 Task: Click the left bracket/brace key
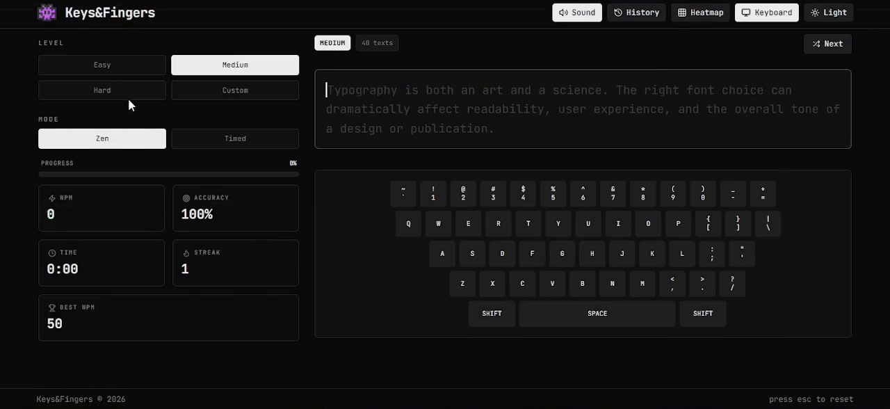pos(708,224)
